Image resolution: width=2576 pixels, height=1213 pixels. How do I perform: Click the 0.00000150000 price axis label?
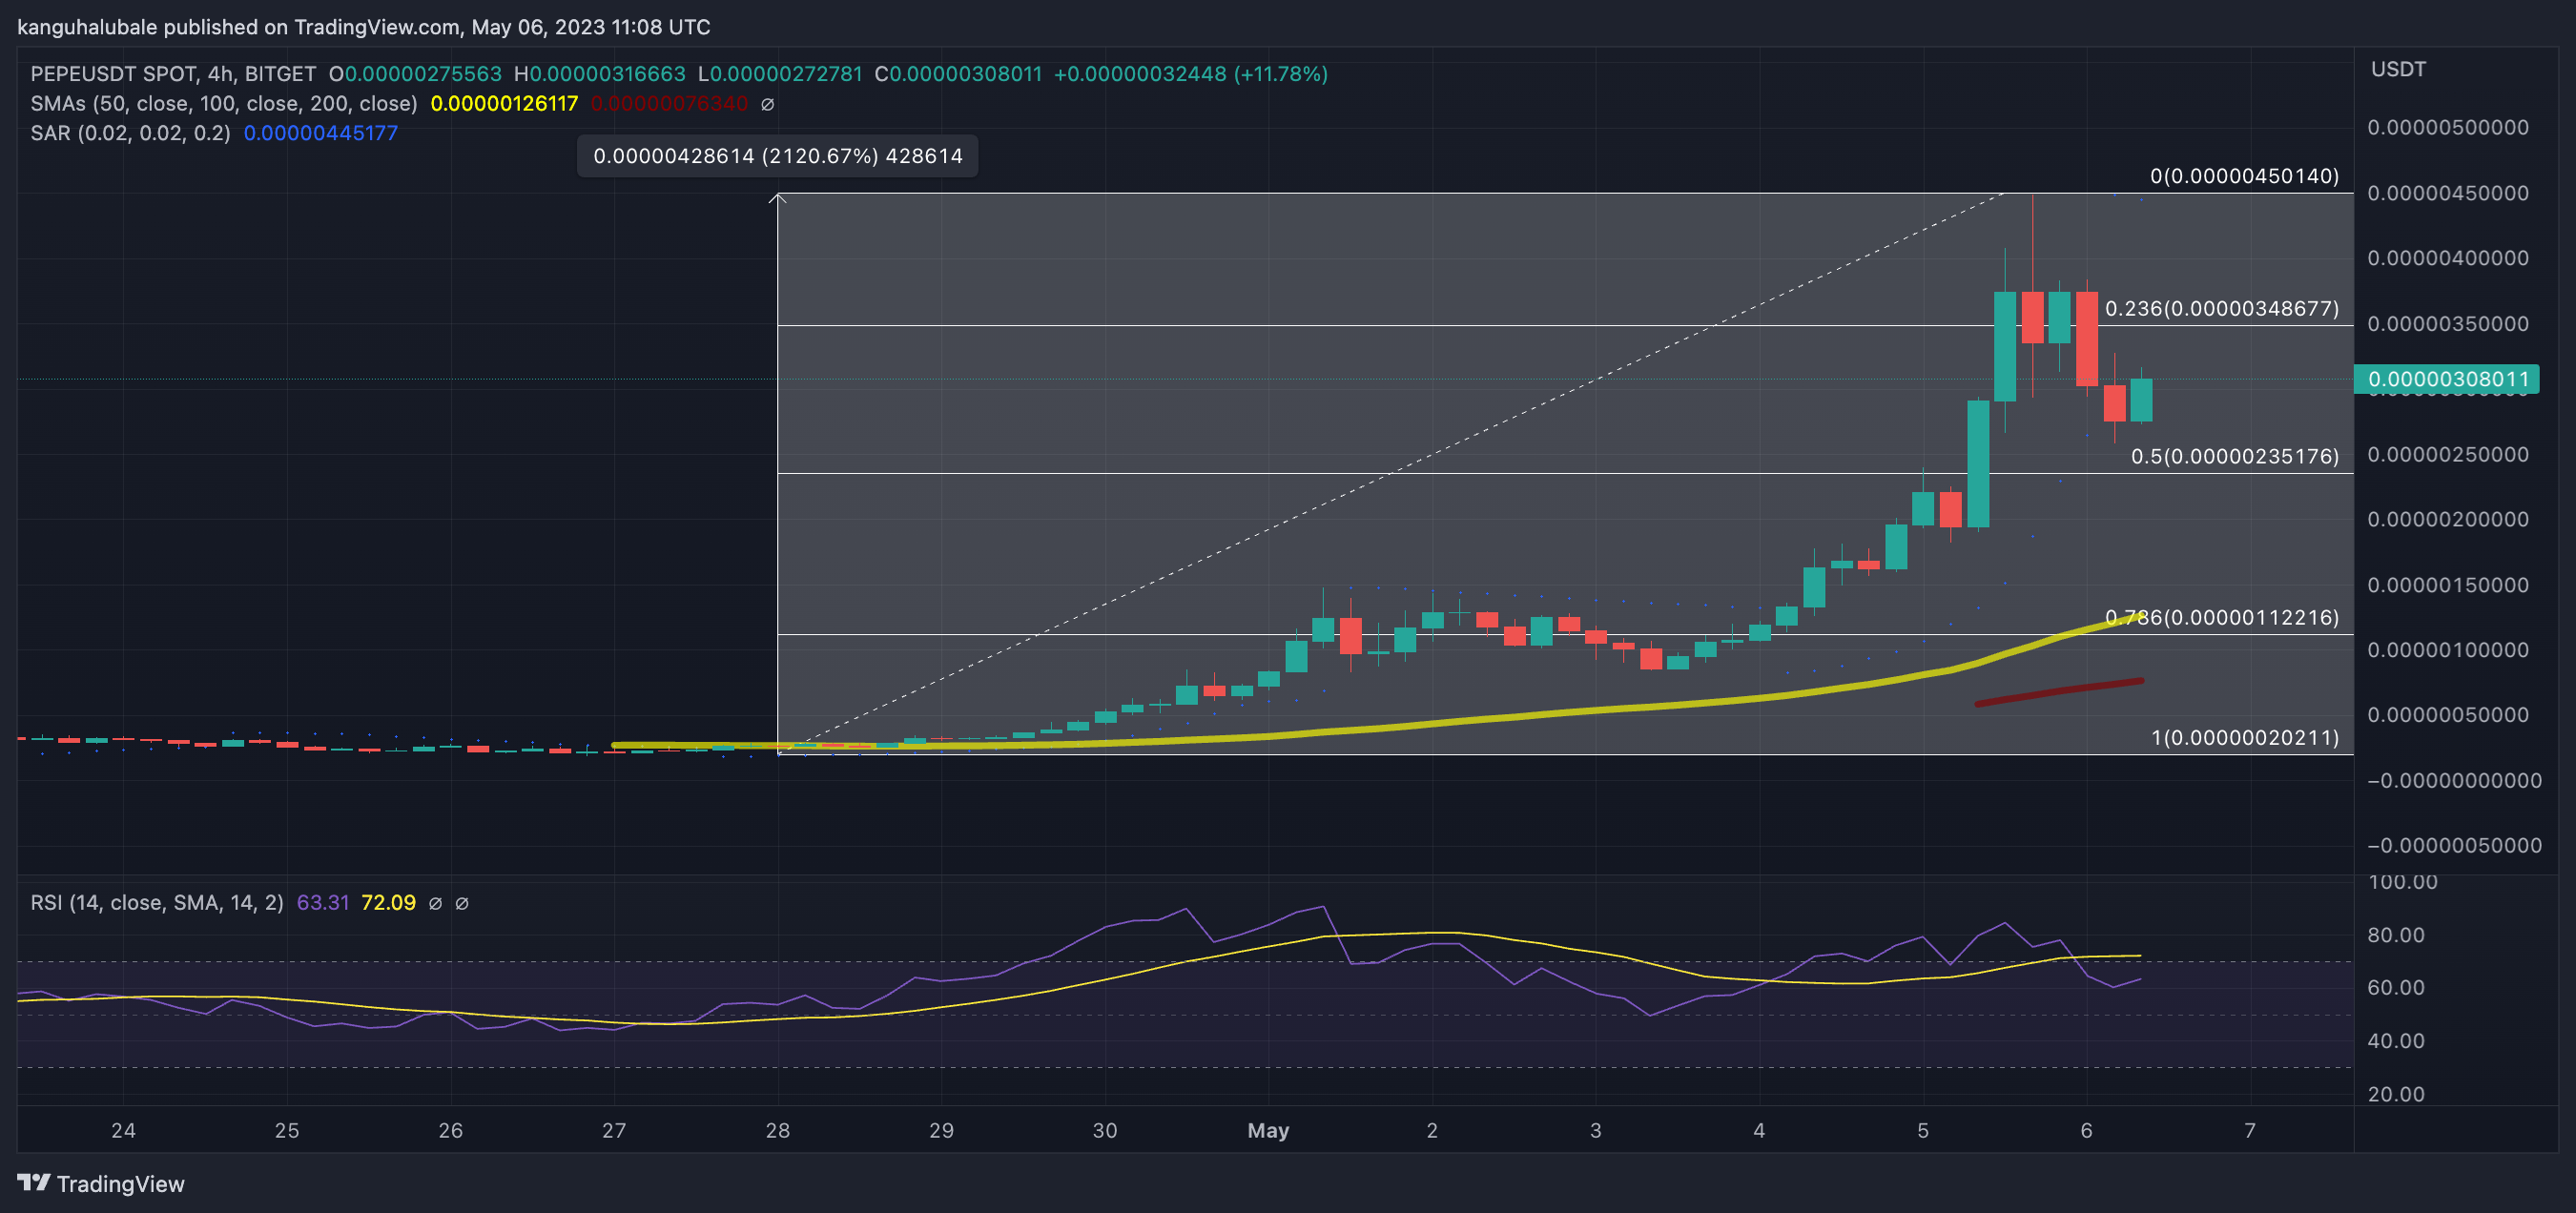(2448, 585)
